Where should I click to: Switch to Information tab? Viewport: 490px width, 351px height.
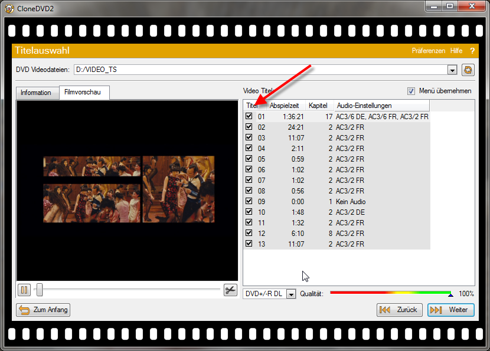click(37, 93)
